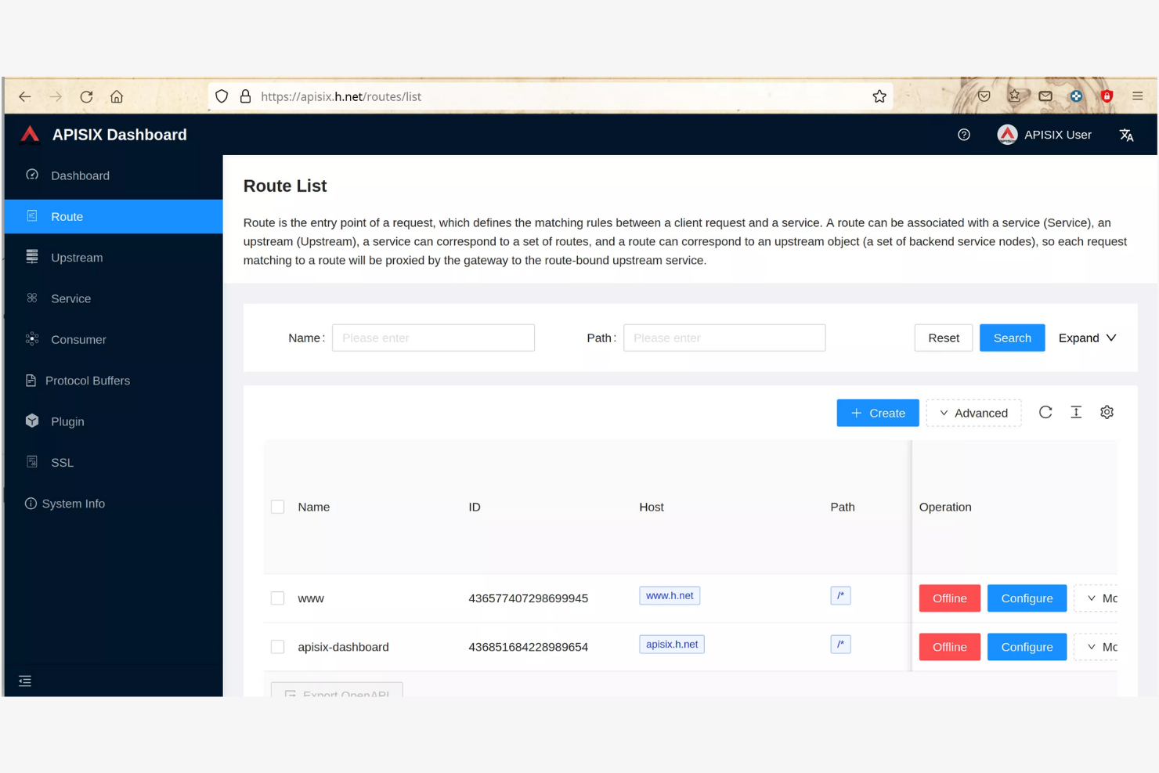Configure the www route
Screen dimensions: 1159x773
tap(1027, 598)
